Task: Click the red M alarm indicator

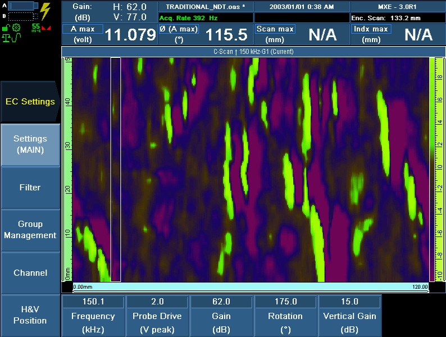Action: (46, 28)
